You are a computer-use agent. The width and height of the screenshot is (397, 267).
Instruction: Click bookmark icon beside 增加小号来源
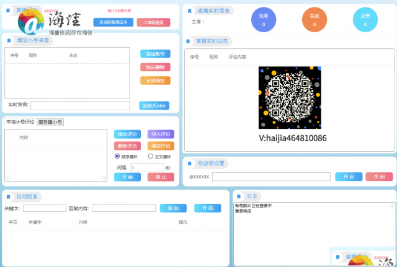(x=9, y=40)
